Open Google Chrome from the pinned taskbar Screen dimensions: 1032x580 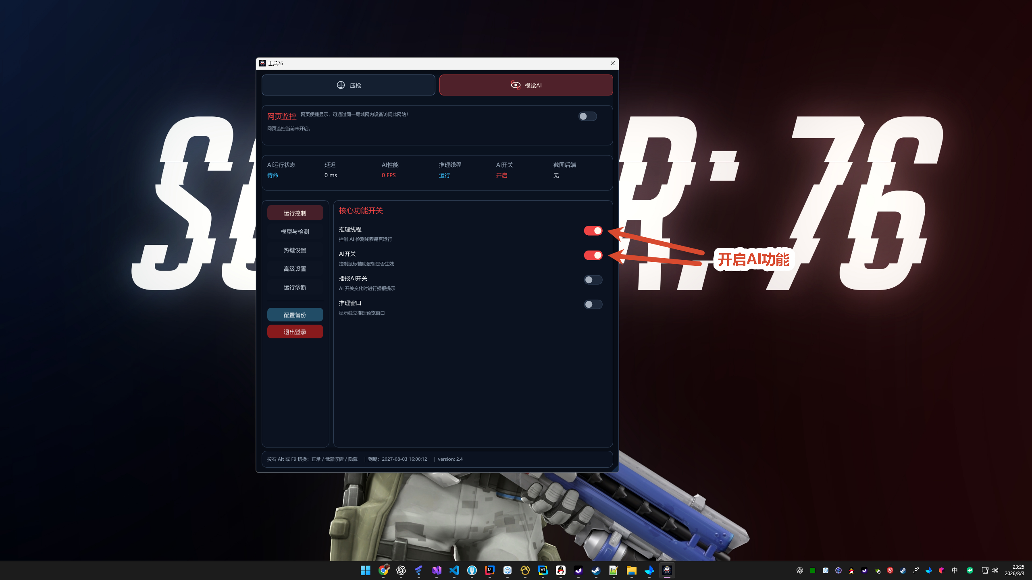[x=383, y=570]
